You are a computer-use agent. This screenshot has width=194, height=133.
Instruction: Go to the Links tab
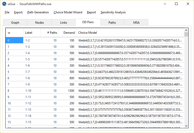click(64, 23)
